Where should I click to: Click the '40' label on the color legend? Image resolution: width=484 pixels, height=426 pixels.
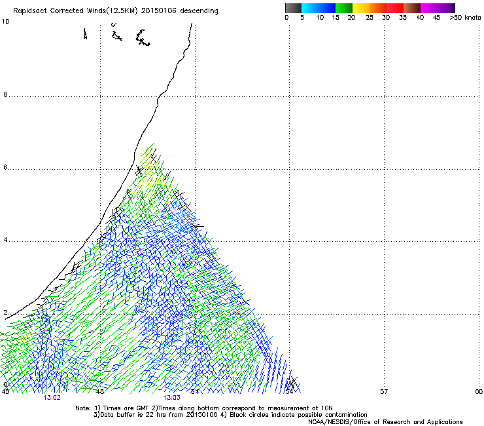click(420, 18)
